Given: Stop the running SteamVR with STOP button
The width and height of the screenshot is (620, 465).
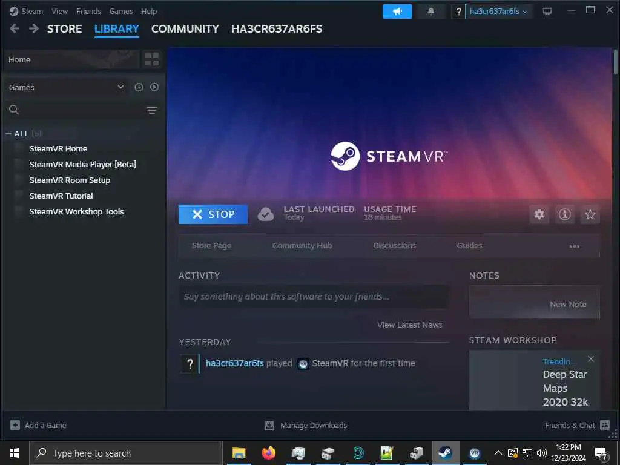Looking at the screenshot, I should pyautogui.click(x=213, y=214).
